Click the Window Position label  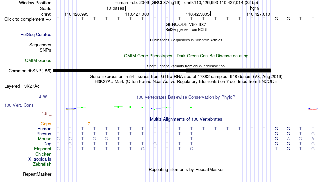coord(35,3)
